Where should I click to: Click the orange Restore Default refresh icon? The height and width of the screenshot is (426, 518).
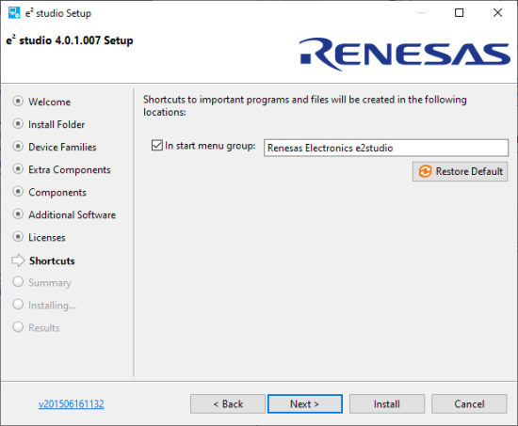point(425,171)
